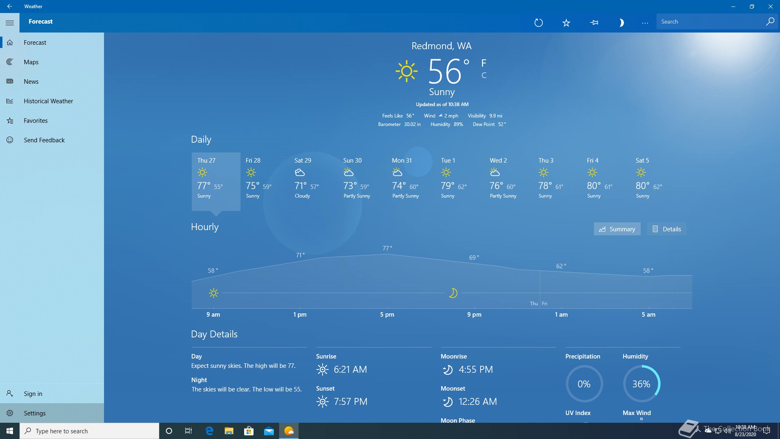
Task: Click the Weather app taskbar icon
Action: pos(289,431)
